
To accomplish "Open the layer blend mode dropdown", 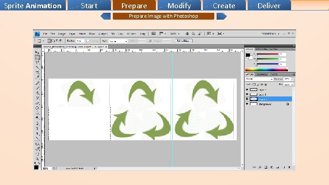I will pyautogui.click(x=259, y=79).
